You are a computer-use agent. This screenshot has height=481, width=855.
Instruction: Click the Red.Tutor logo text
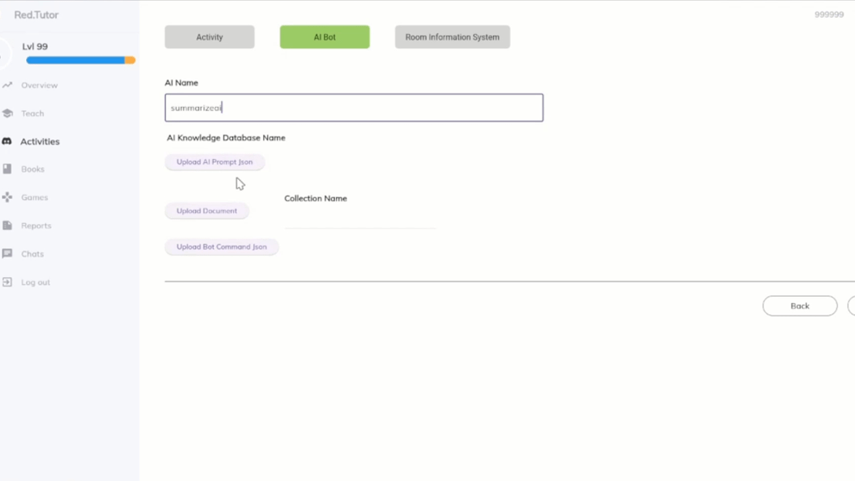click(x=36, y=15)
